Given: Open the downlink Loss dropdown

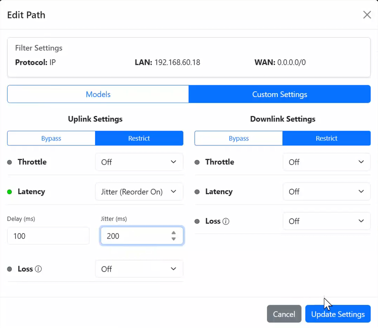Looking at the screenshot, I should tap(326, 221).
